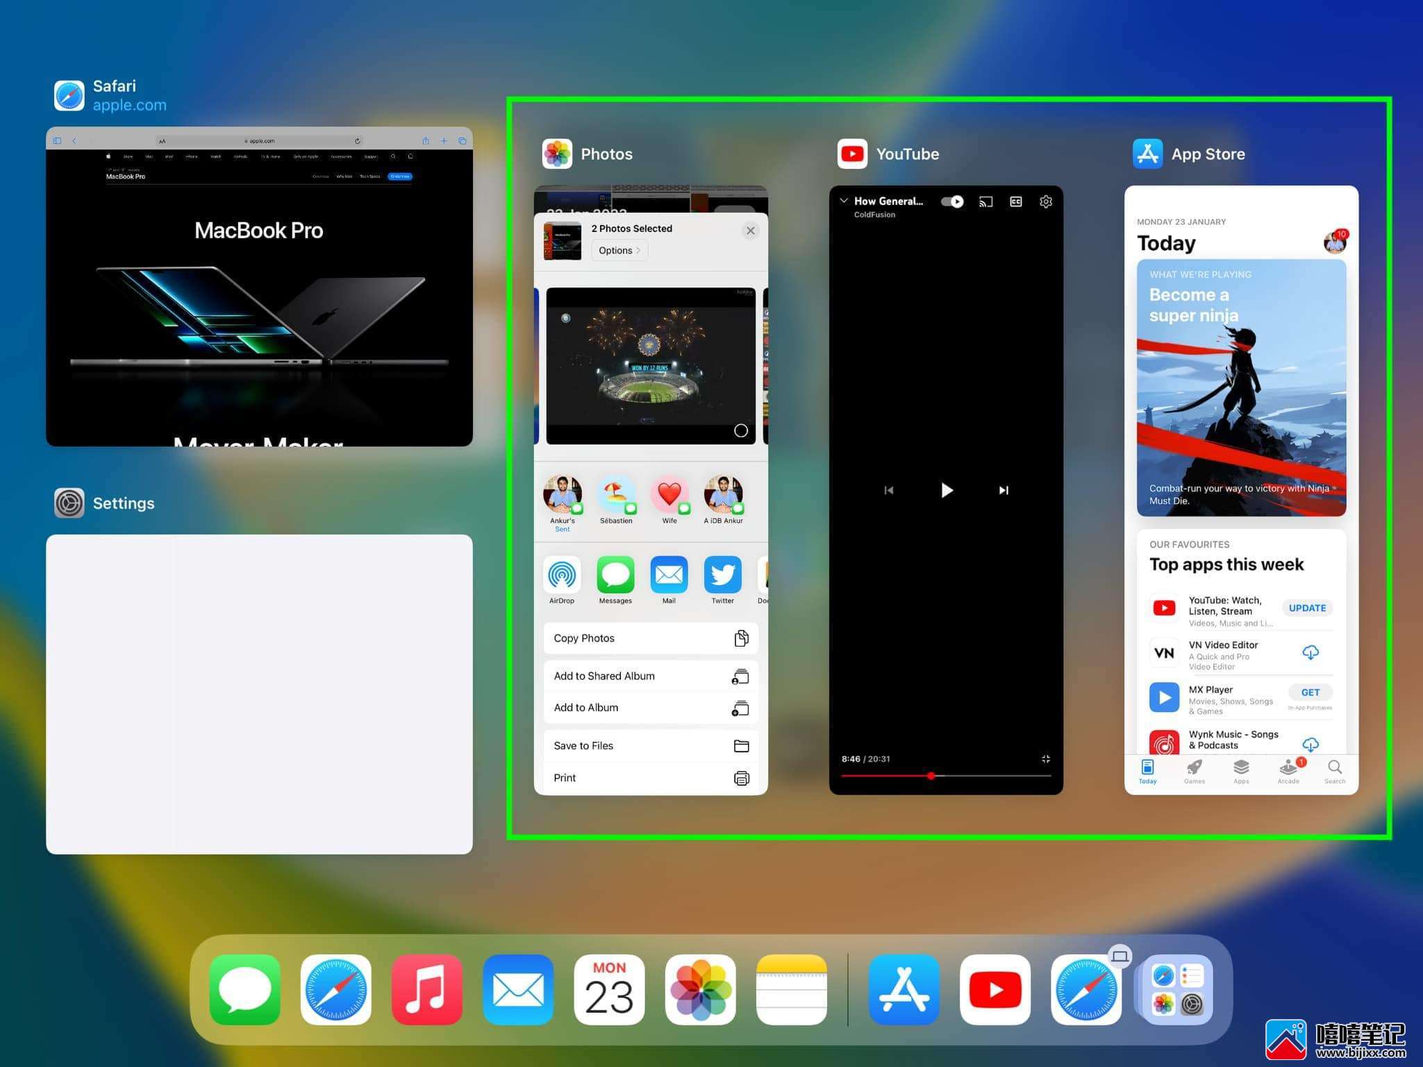This screenshot has width=1423, height=1067.
Task: Download Wynk Music app
Action: (x=1310, y=744)
